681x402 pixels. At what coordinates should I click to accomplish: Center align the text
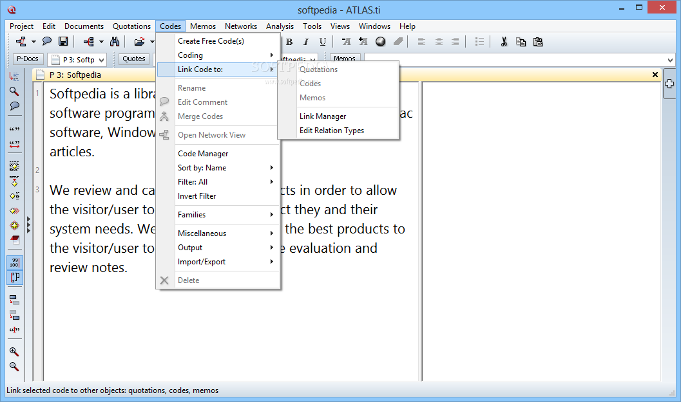coord(439,42)
